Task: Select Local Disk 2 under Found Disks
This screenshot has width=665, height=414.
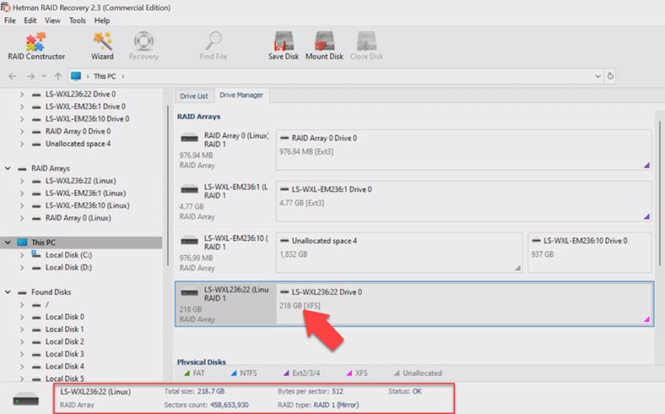Action: coord(64,342)
